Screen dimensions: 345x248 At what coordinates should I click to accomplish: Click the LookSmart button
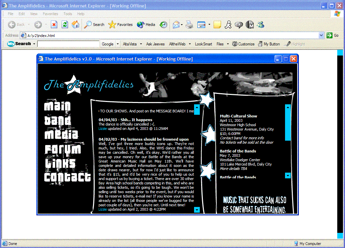click(x=203, y=44)
